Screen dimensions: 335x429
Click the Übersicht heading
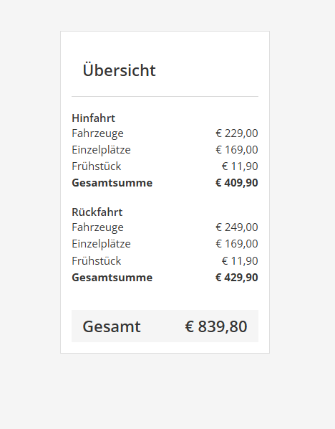coord(119,70)
